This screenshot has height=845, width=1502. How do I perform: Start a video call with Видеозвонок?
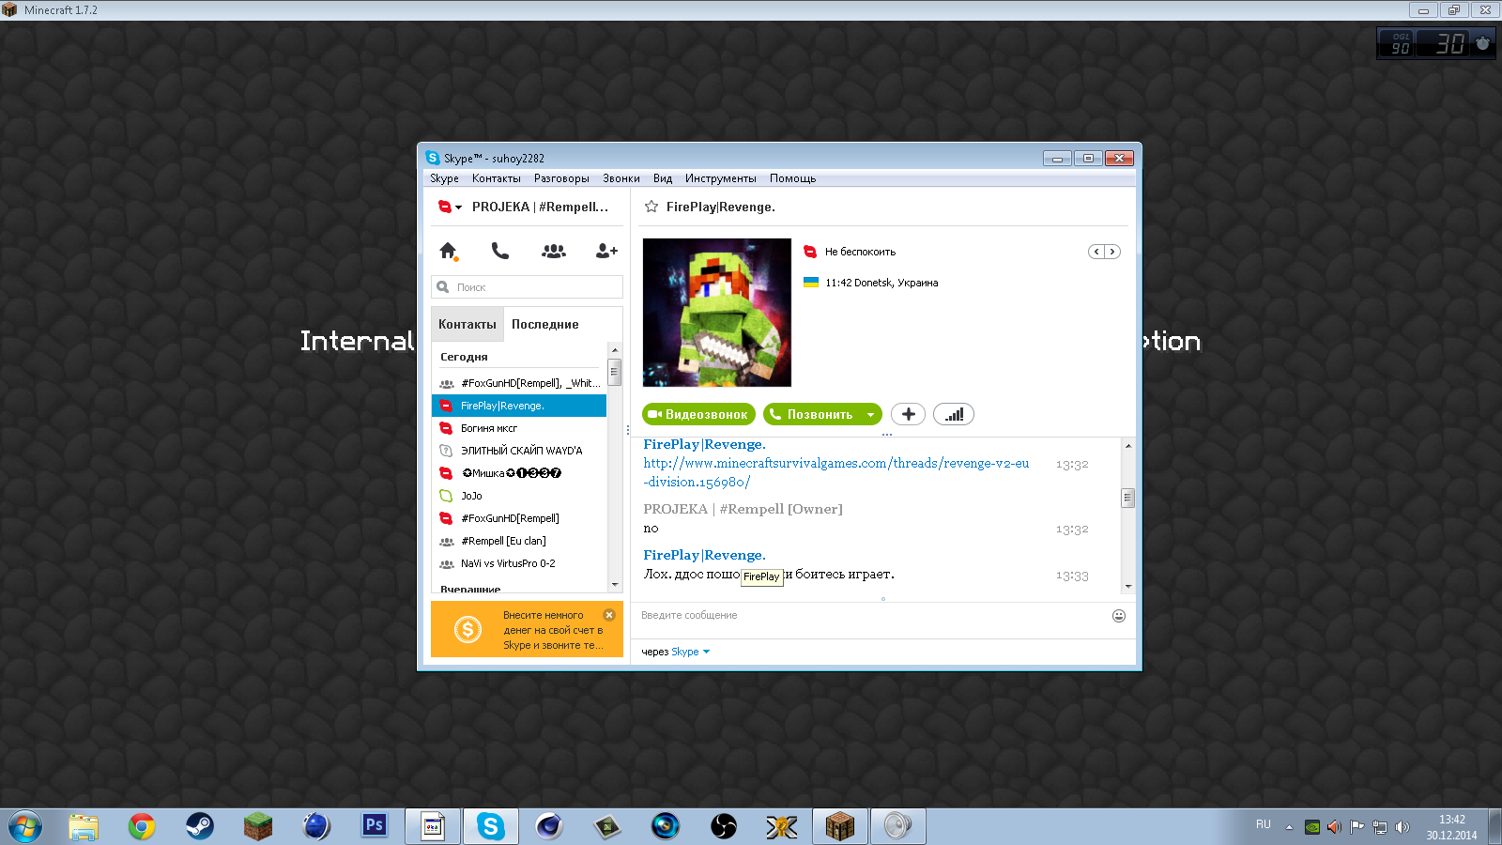699,414
